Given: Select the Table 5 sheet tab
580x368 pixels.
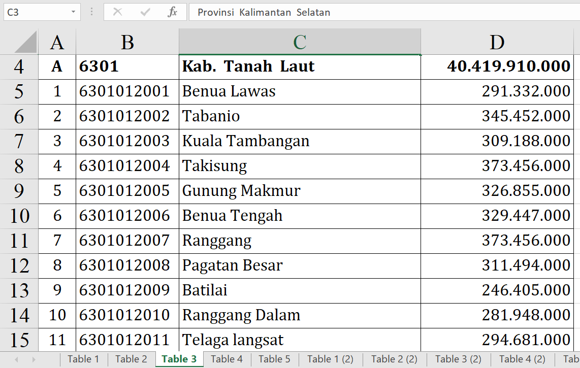Looking at the screenshot, I should pos(274,359).
